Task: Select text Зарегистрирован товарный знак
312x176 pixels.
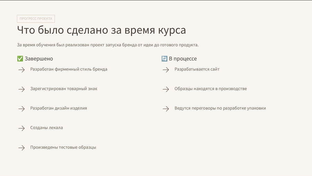Action: 64,89
